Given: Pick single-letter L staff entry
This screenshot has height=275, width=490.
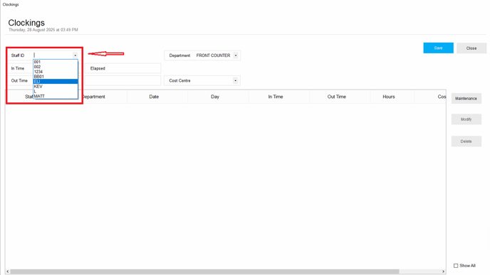Looking at the screenshot, I should pyautogui.click(x=56, y=92).
